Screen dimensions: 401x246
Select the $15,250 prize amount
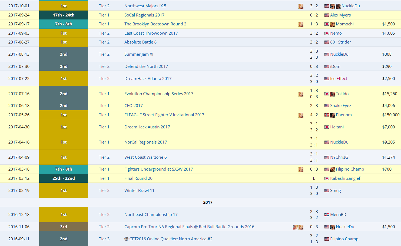pos(390,94)
